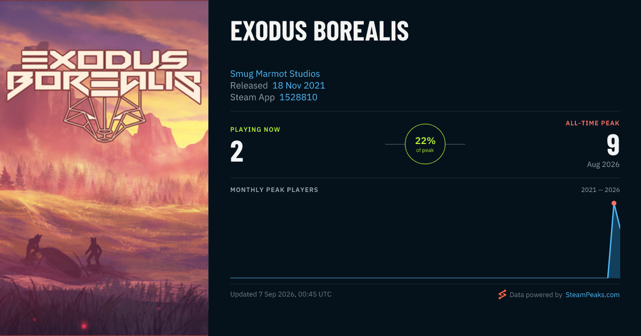Click the flat baseline of the chart
Screen dimensions: 641x336
[419, 278]
